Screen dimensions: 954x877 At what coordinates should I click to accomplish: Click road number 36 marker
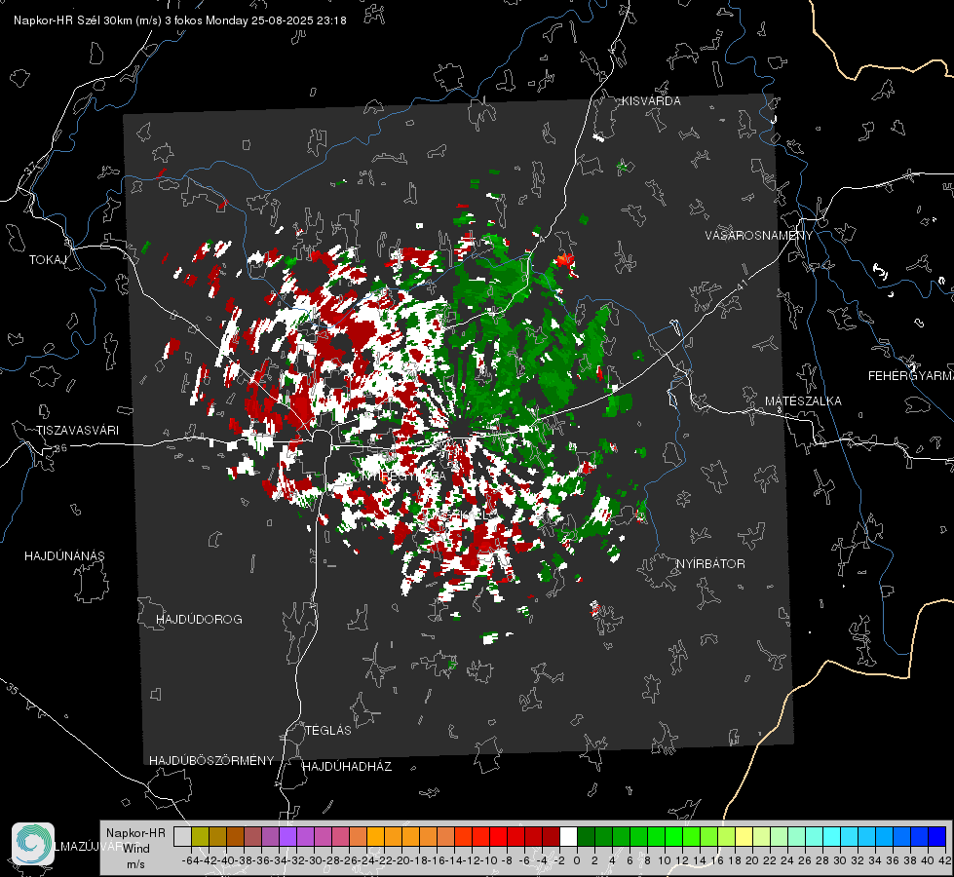coord(60,448)
